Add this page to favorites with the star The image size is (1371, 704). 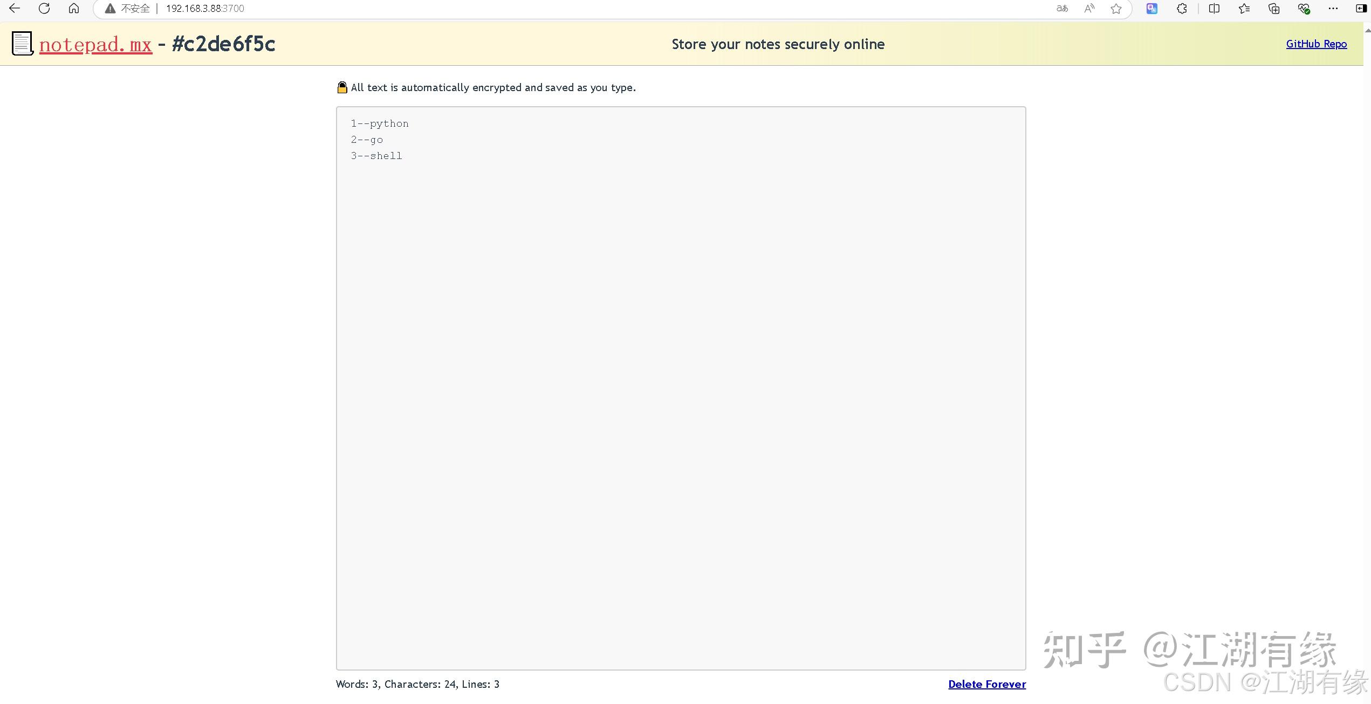coord(1115,8)
